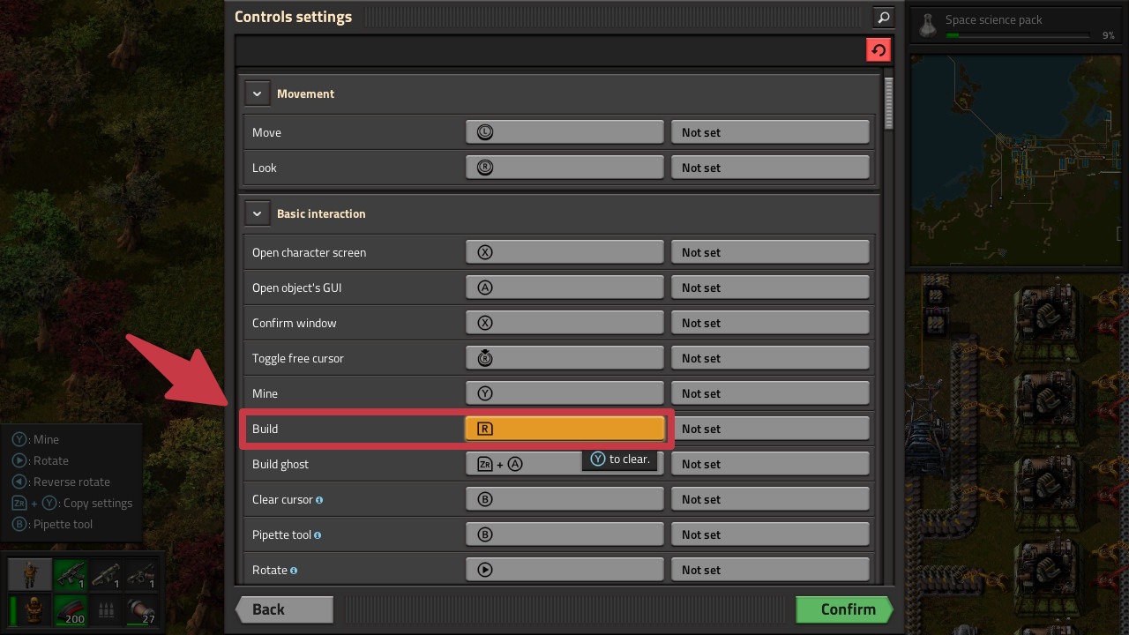The width and height of the screenshot is (1129, 635).
Task: Click the Mine hint in shortcut list
Action: [35, 439]
